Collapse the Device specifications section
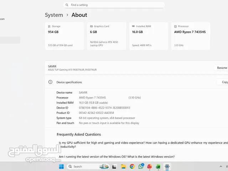The height and width of the screenshot is (171, 228). (x=135, y=82)
